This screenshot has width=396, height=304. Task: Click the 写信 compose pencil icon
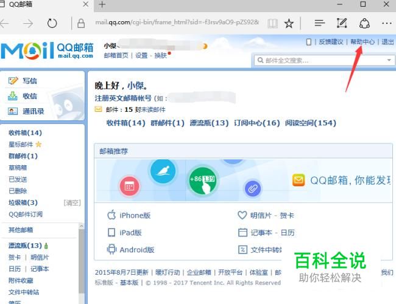tap(13, 81)
